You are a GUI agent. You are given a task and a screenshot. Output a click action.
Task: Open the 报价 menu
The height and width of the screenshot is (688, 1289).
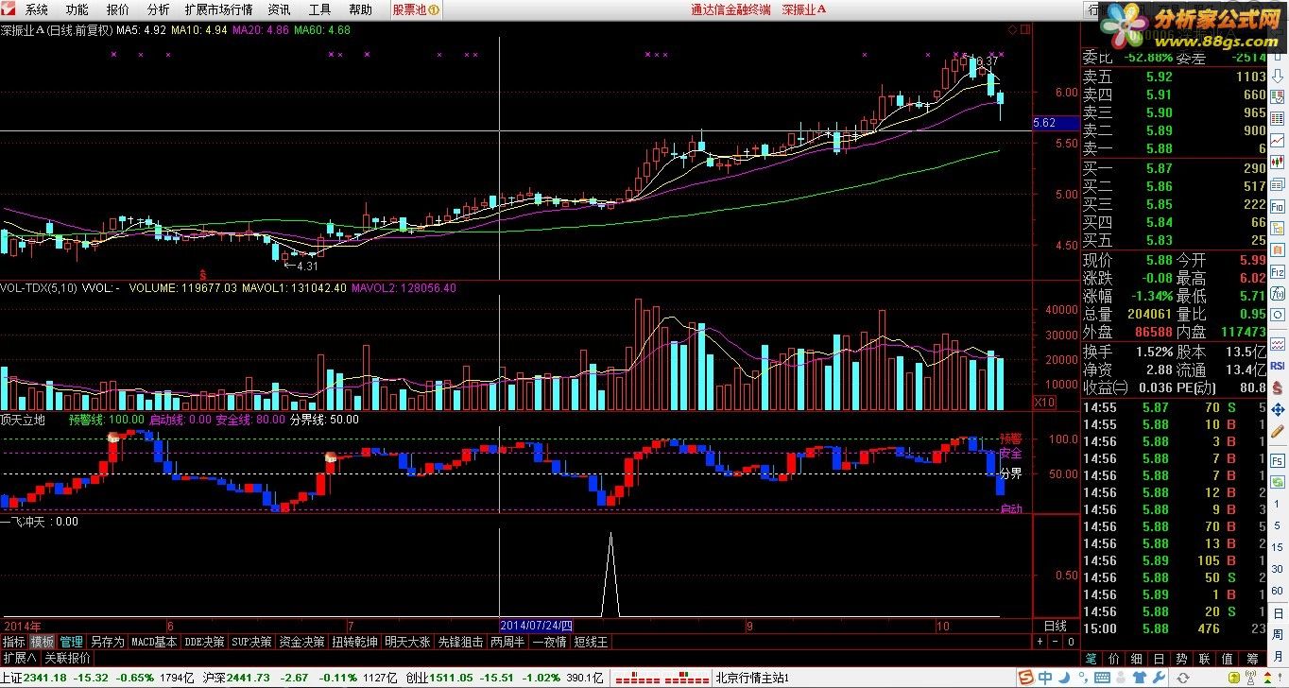click(118, 9)
